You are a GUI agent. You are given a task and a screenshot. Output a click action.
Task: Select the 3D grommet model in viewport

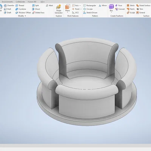pos(87,82)
